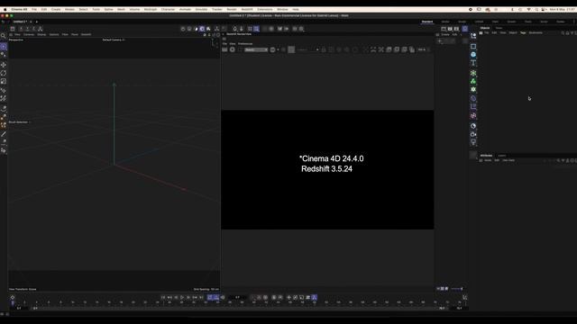The width and height of the screenshot is (577, 324).
Task: Play the animation forward
Action: click(x=182, y=297)
